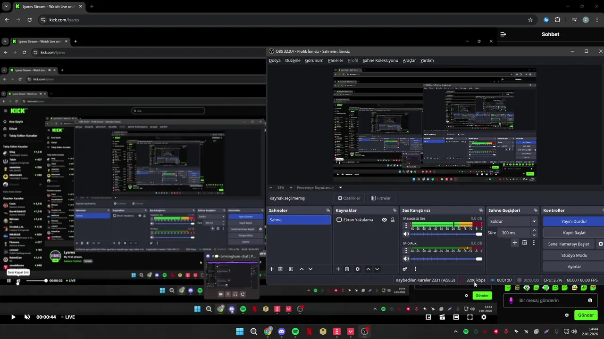The image size is (604, 339).
Task: Add a scene in OBS Sahneler panel
Action: (271, 269)
